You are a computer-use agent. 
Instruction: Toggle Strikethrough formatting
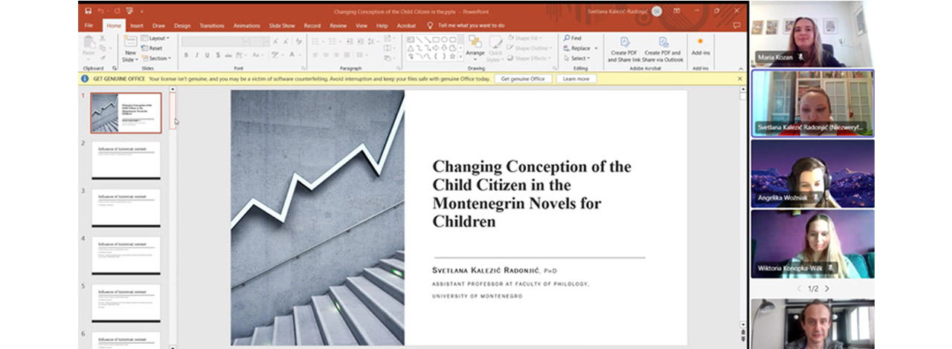[228, 55]
